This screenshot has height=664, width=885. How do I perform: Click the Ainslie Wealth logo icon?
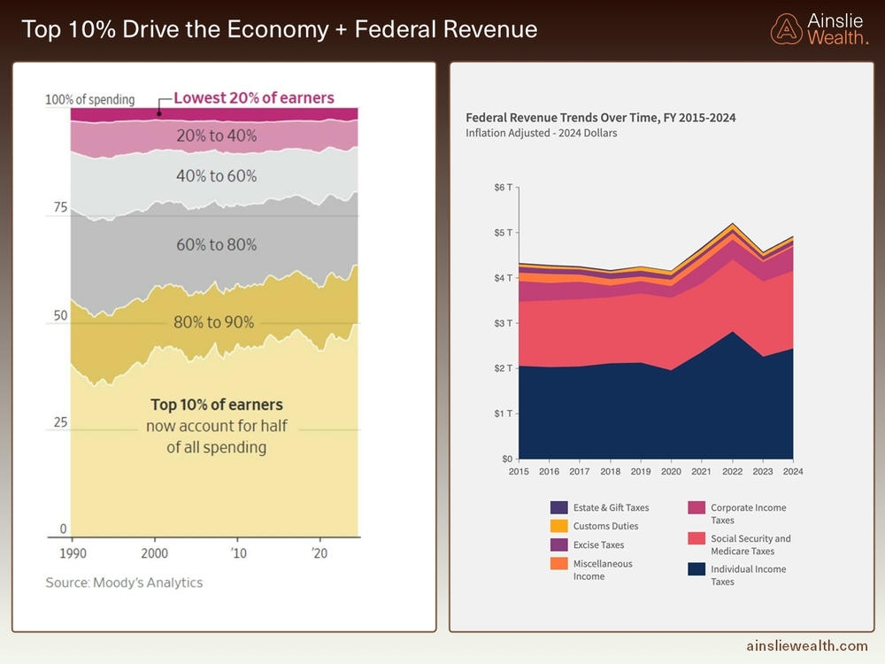tap(786, 27)
